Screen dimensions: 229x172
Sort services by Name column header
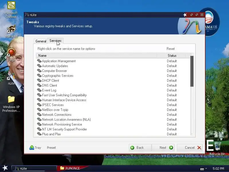click(x=96, y=56)
